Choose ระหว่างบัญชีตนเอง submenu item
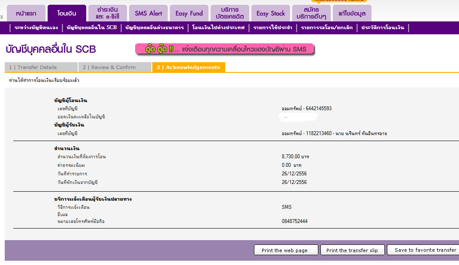 pos(36,27)
